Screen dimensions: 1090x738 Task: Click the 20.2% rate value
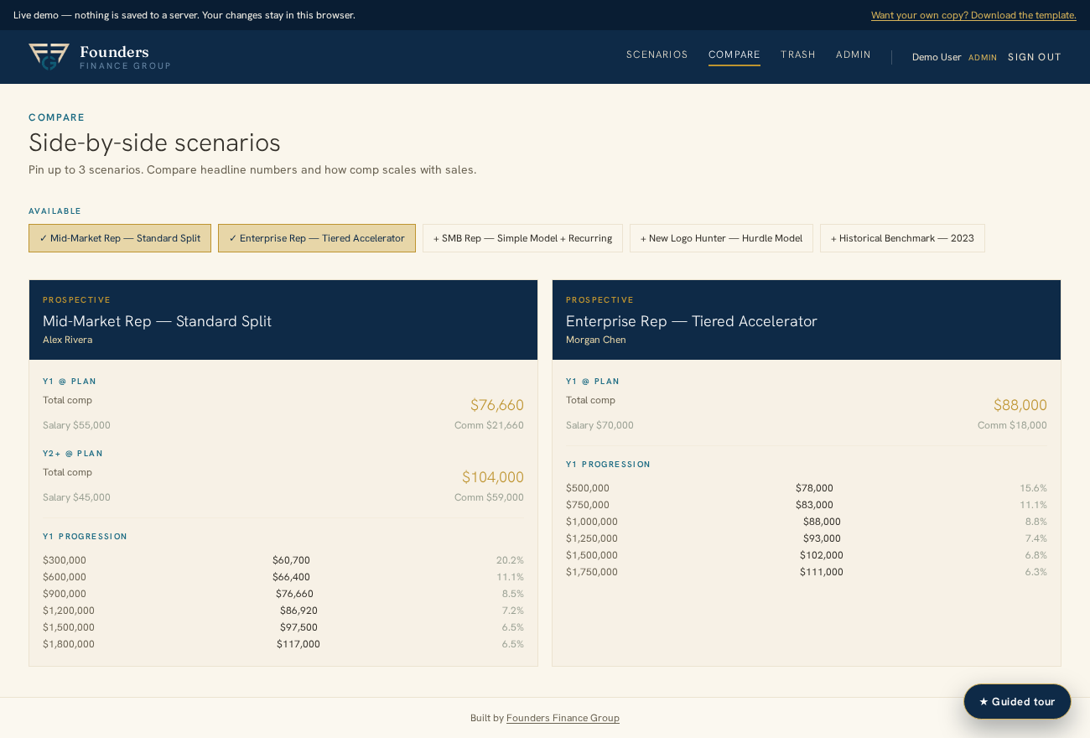(x=510, y=560)
